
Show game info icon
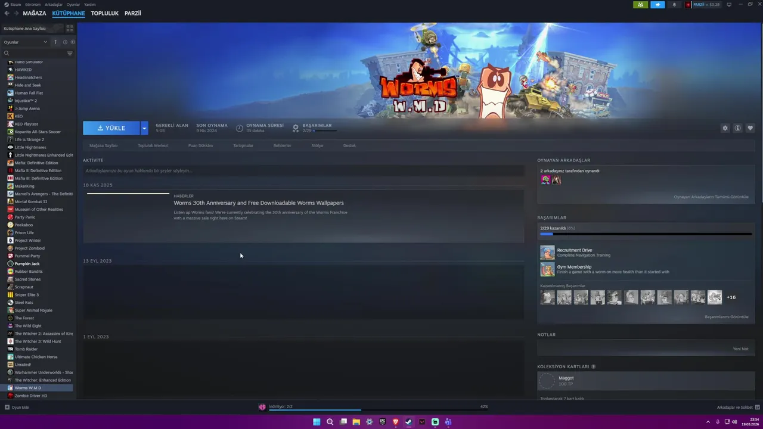737,128
